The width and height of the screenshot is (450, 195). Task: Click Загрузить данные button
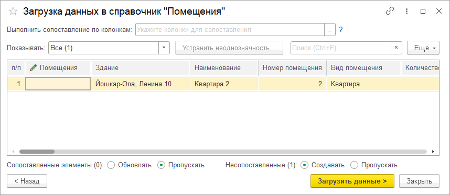(352, 181)
